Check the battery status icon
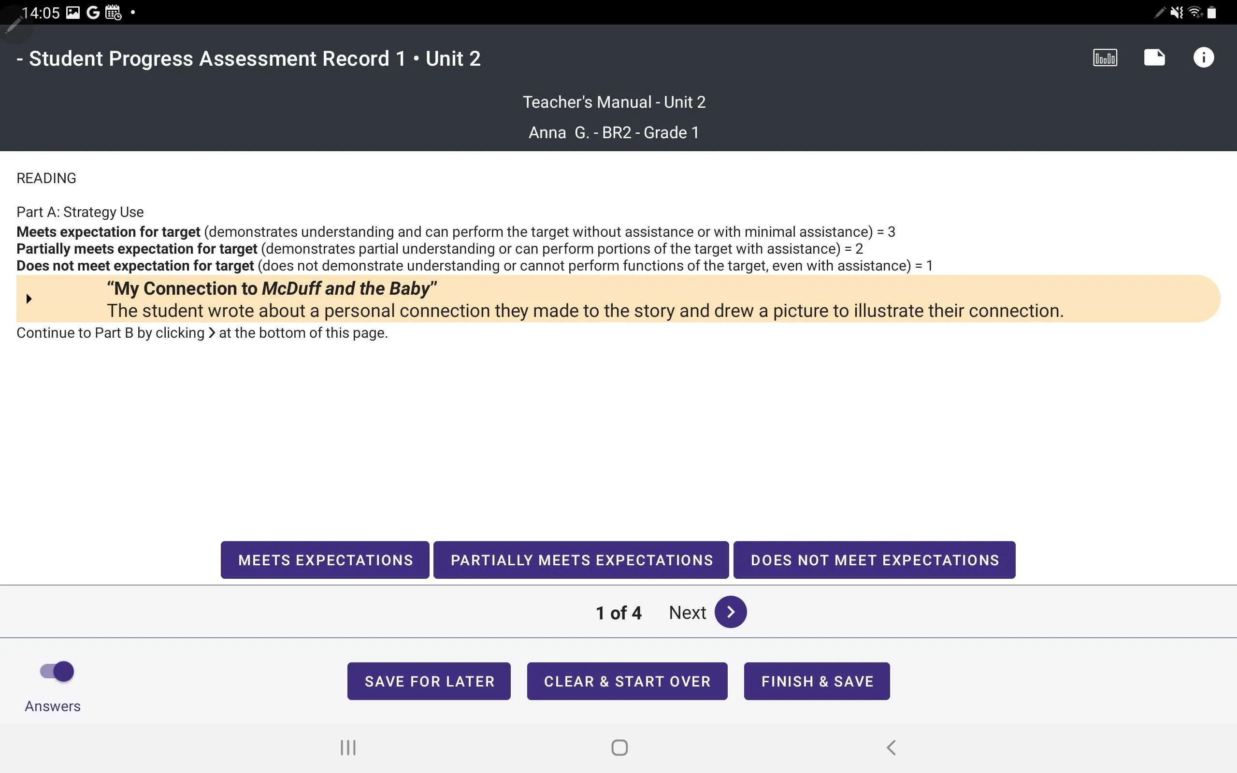This screenshot has width=1237, height=773. coord(1221,12)
